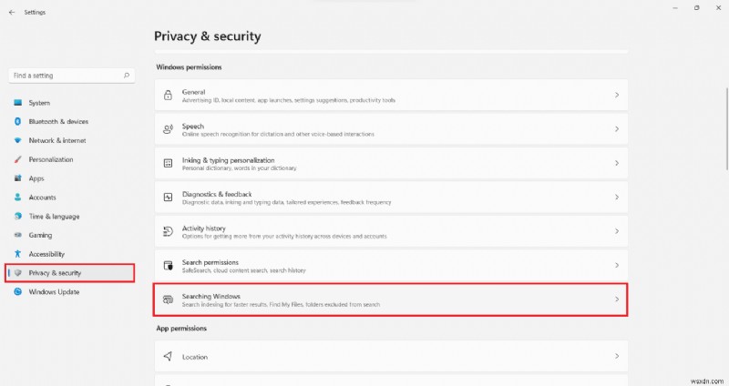The image size is (729, 386).
Task: Click the search magnifier icon
Action: 127,76
